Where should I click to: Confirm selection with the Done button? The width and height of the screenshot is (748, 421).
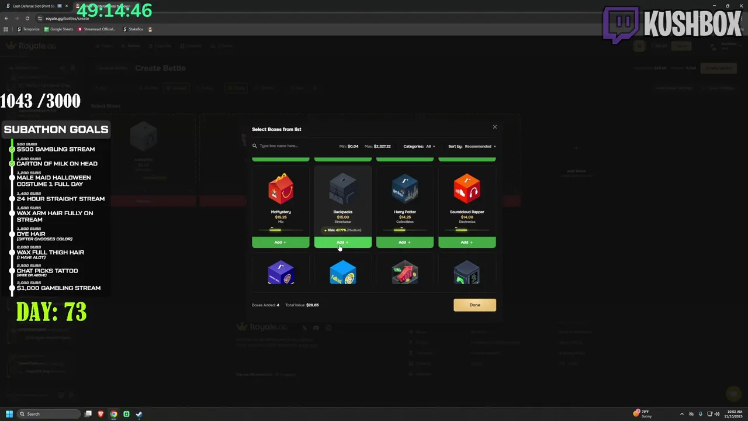pyautogui.click(x=475, y=305)
